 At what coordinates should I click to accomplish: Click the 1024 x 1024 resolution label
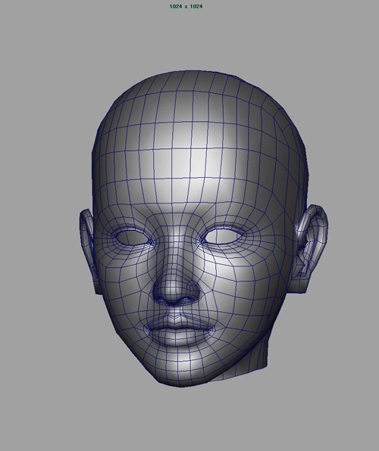[186, 6]
